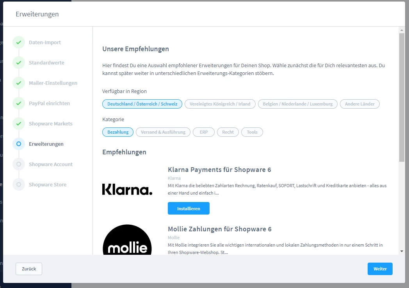This screenshot has height=288, width=409.
Task: Click the scrollbar down arrow
Action: click(x=402, y=251)
